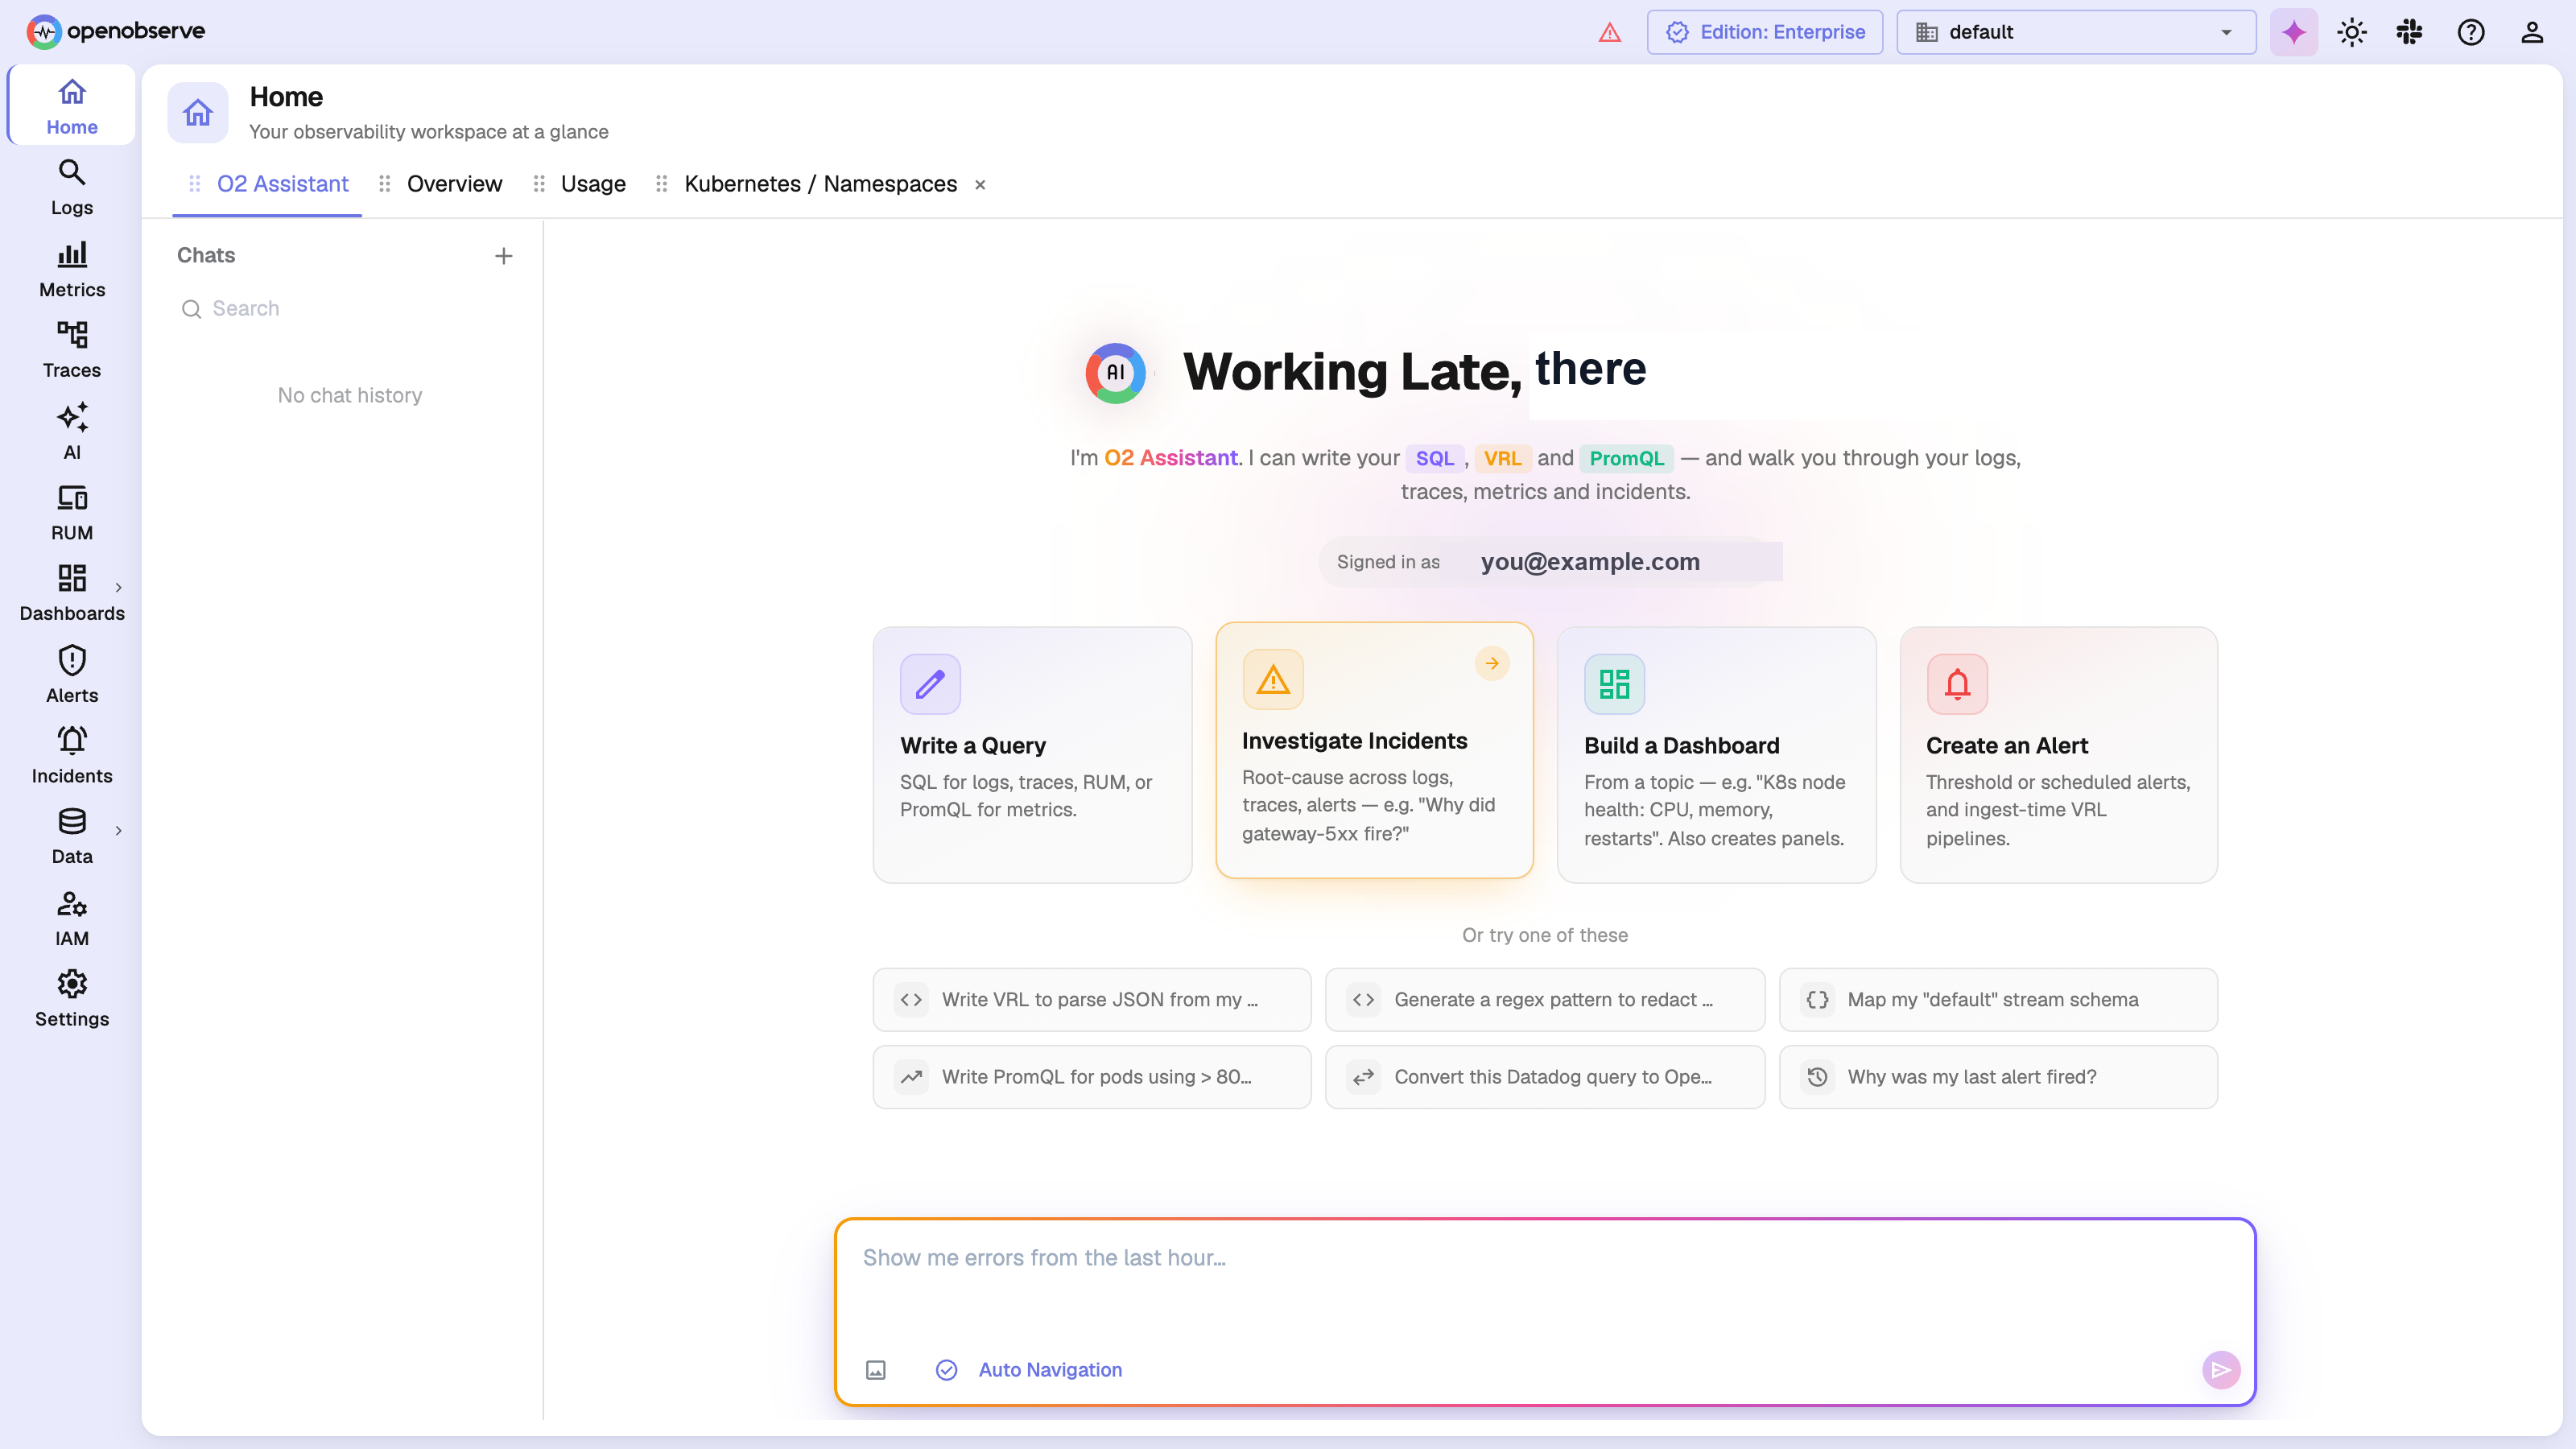Viewport: 2576px width, 1449px height.
Task: Click the Chats panel heading
Action: pos(206,256)
